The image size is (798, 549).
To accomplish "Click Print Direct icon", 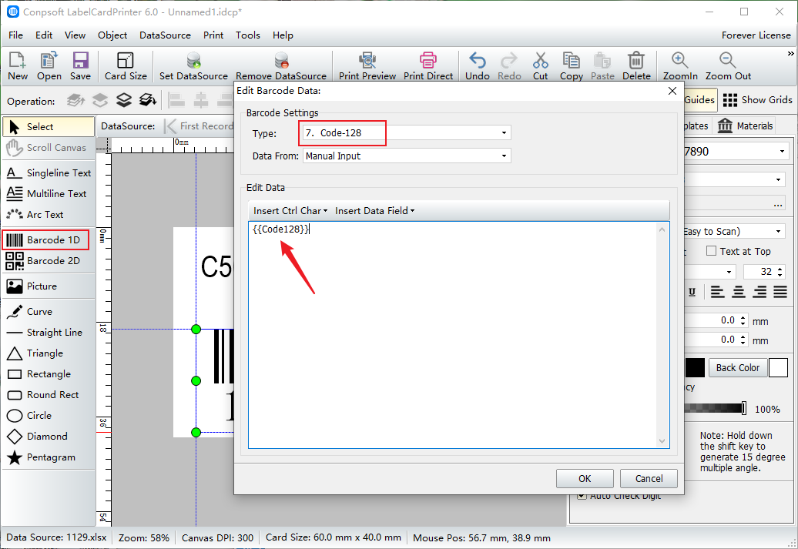I will click(x=428, y=66).
